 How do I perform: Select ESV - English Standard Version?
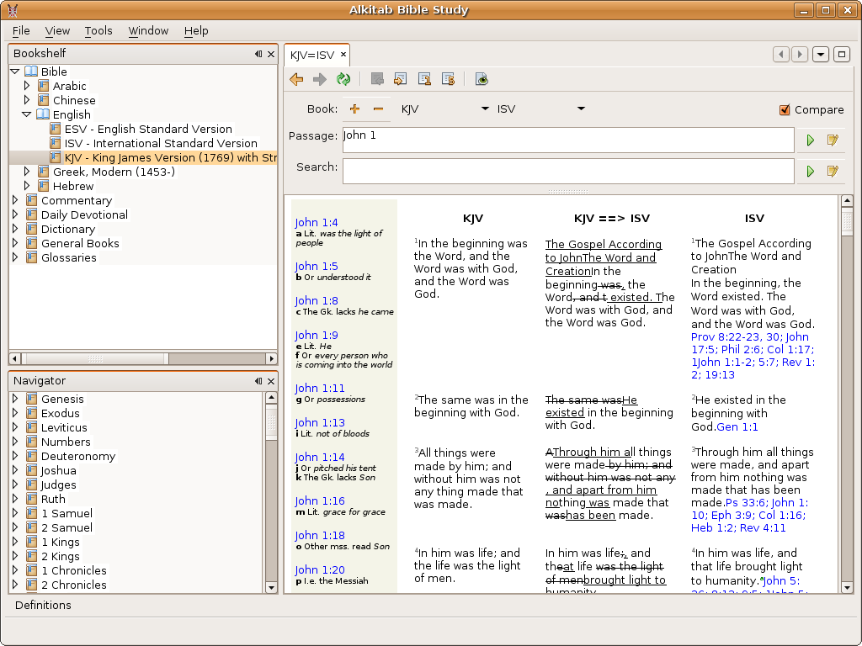point(148,129)
